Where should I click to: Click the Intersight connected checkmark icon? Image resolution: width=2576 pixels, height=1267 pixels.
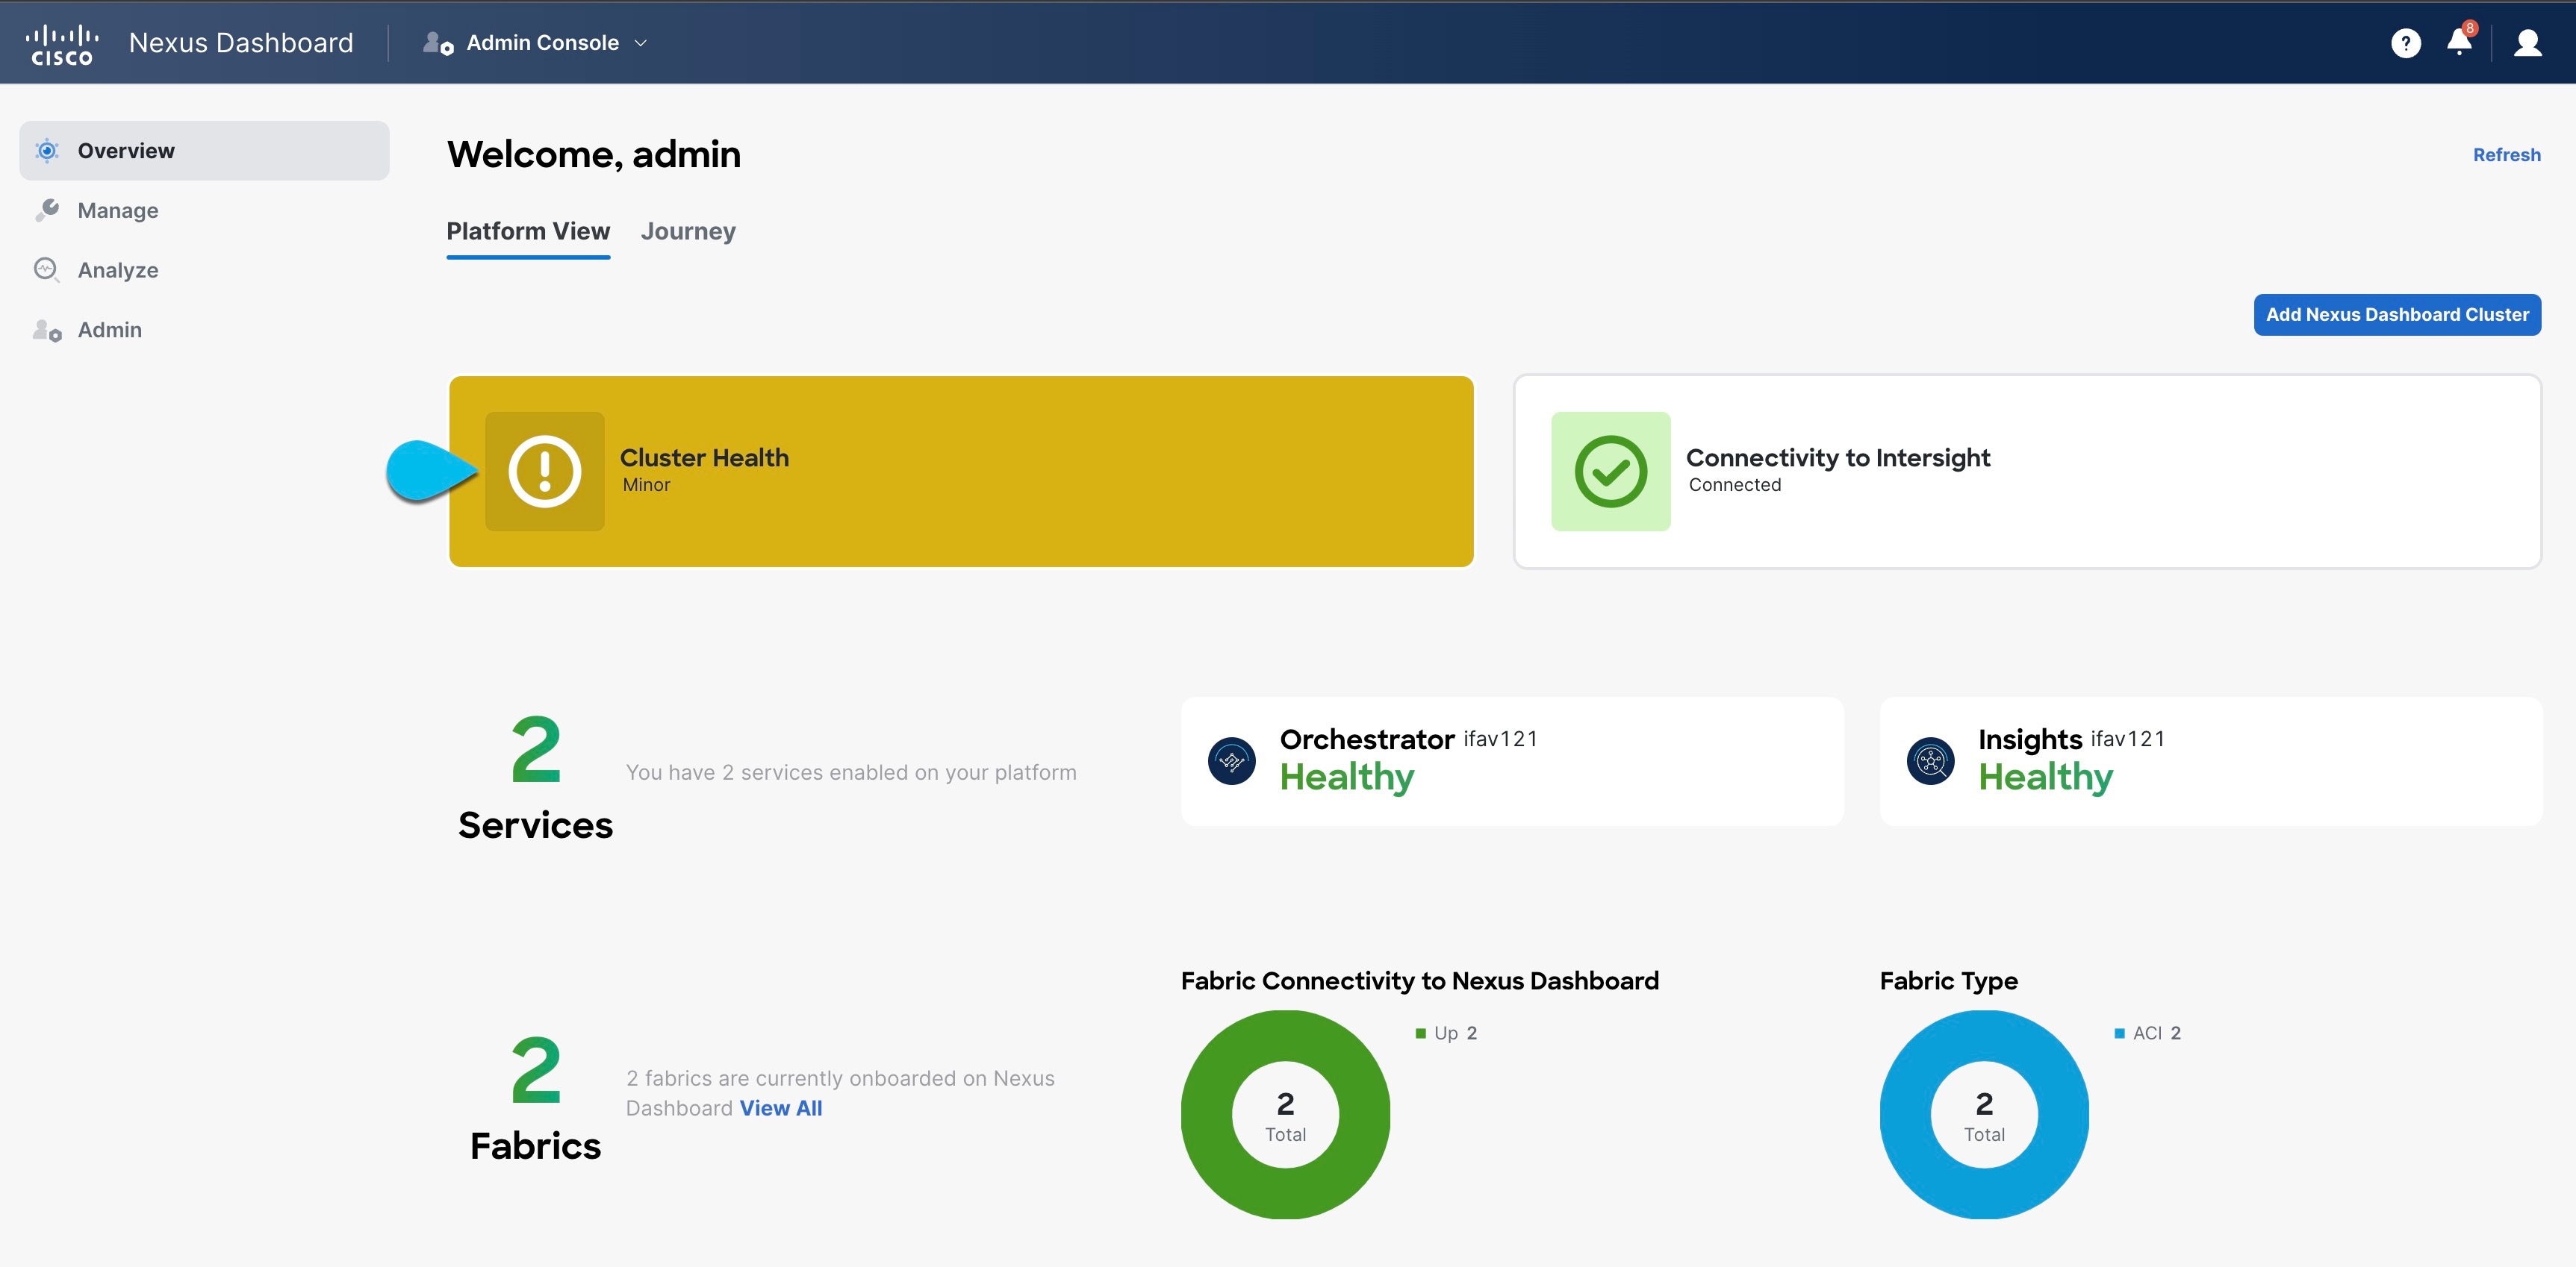[1610, 471]
